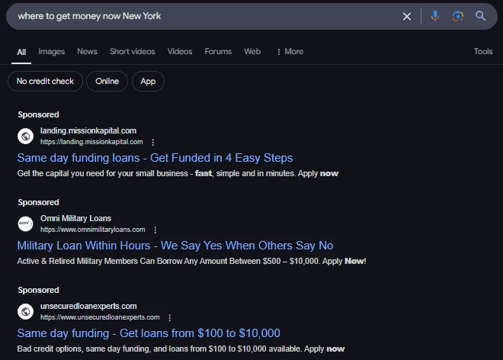Open the three-dot menu for unsecuredloanexperts ad

tap(170, 318)
